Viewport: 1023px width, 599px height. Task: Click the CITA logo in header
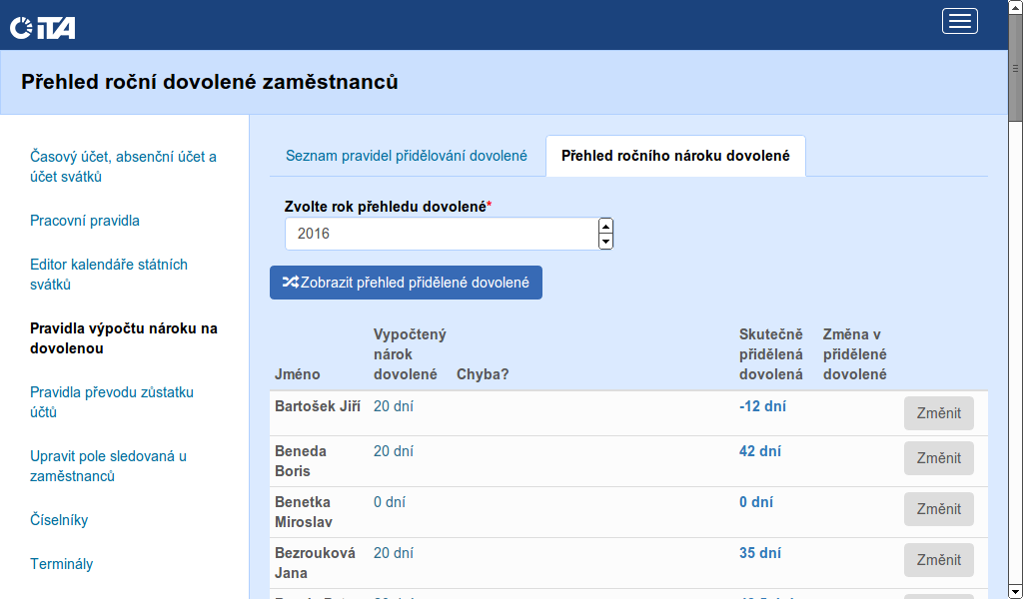point(43,28)
